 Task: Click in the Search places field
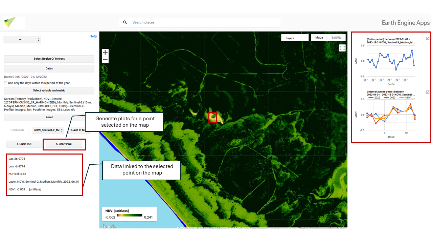pyautogui.click(x=203, y=22)
